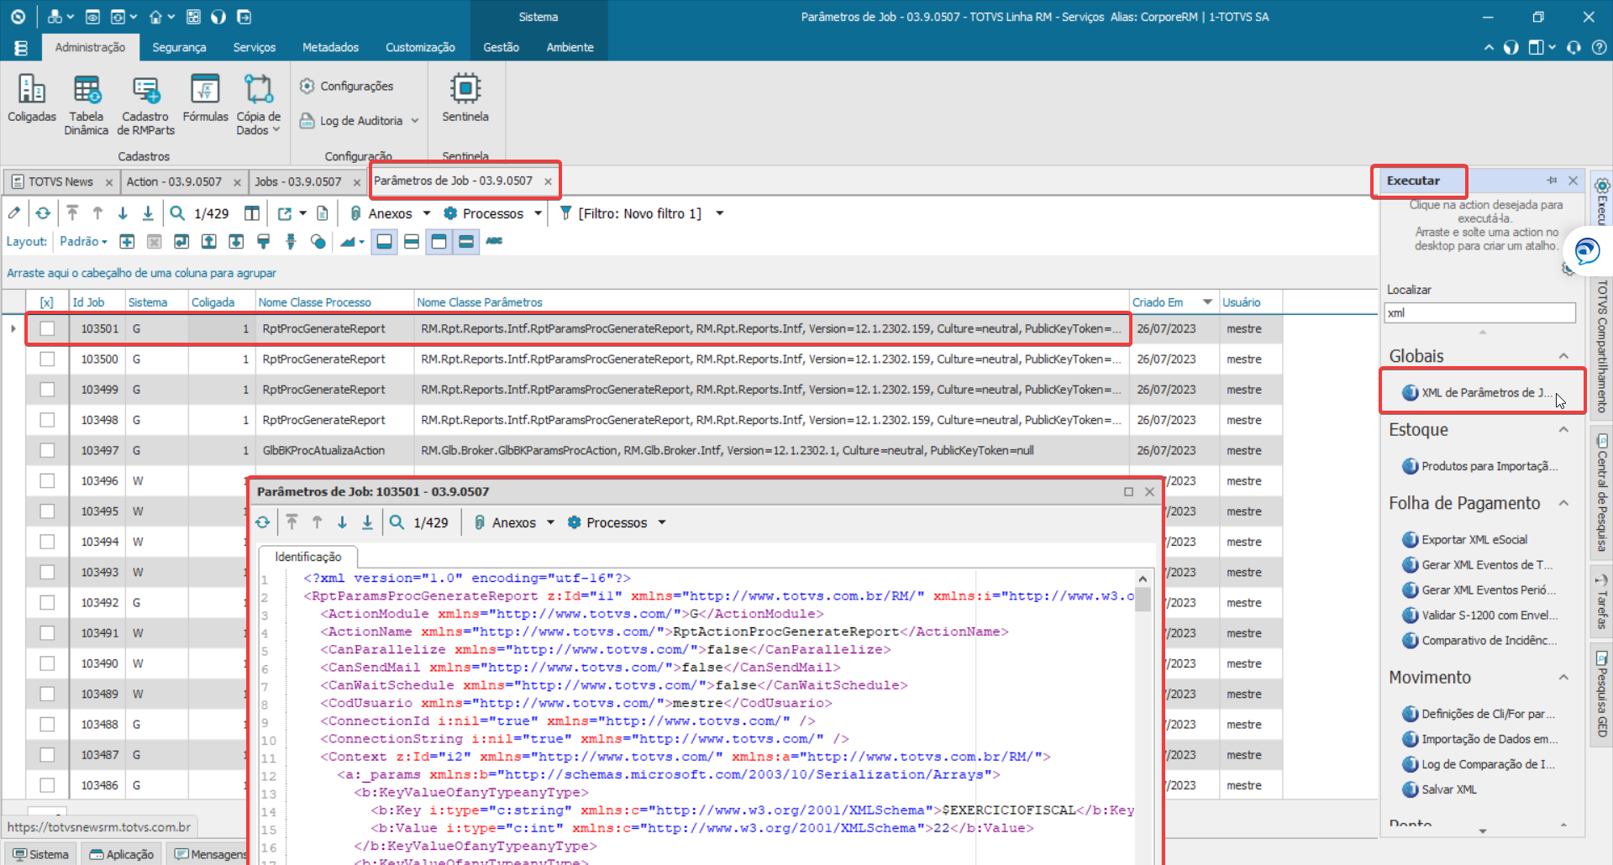The height and width of the screenshot is (865, 1613).
Task: Expand the Log de Auditoria dropdown
Action: pos(415,121)
